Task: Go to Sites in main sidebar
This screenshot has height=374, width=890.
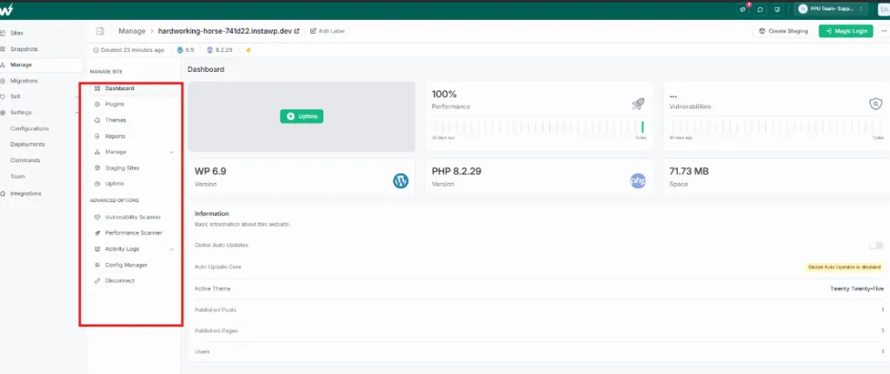Action: (x=17, y=34)
